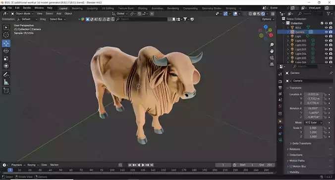
Task: Jump to the last frame
Action: point(152,165)
